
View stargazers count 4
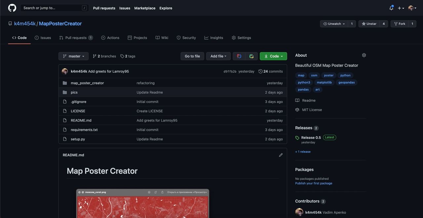(x=384, y=24)
